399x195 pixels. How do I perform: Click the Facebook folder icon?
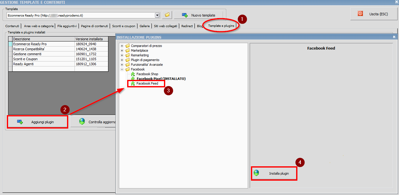tap(127, 69)
